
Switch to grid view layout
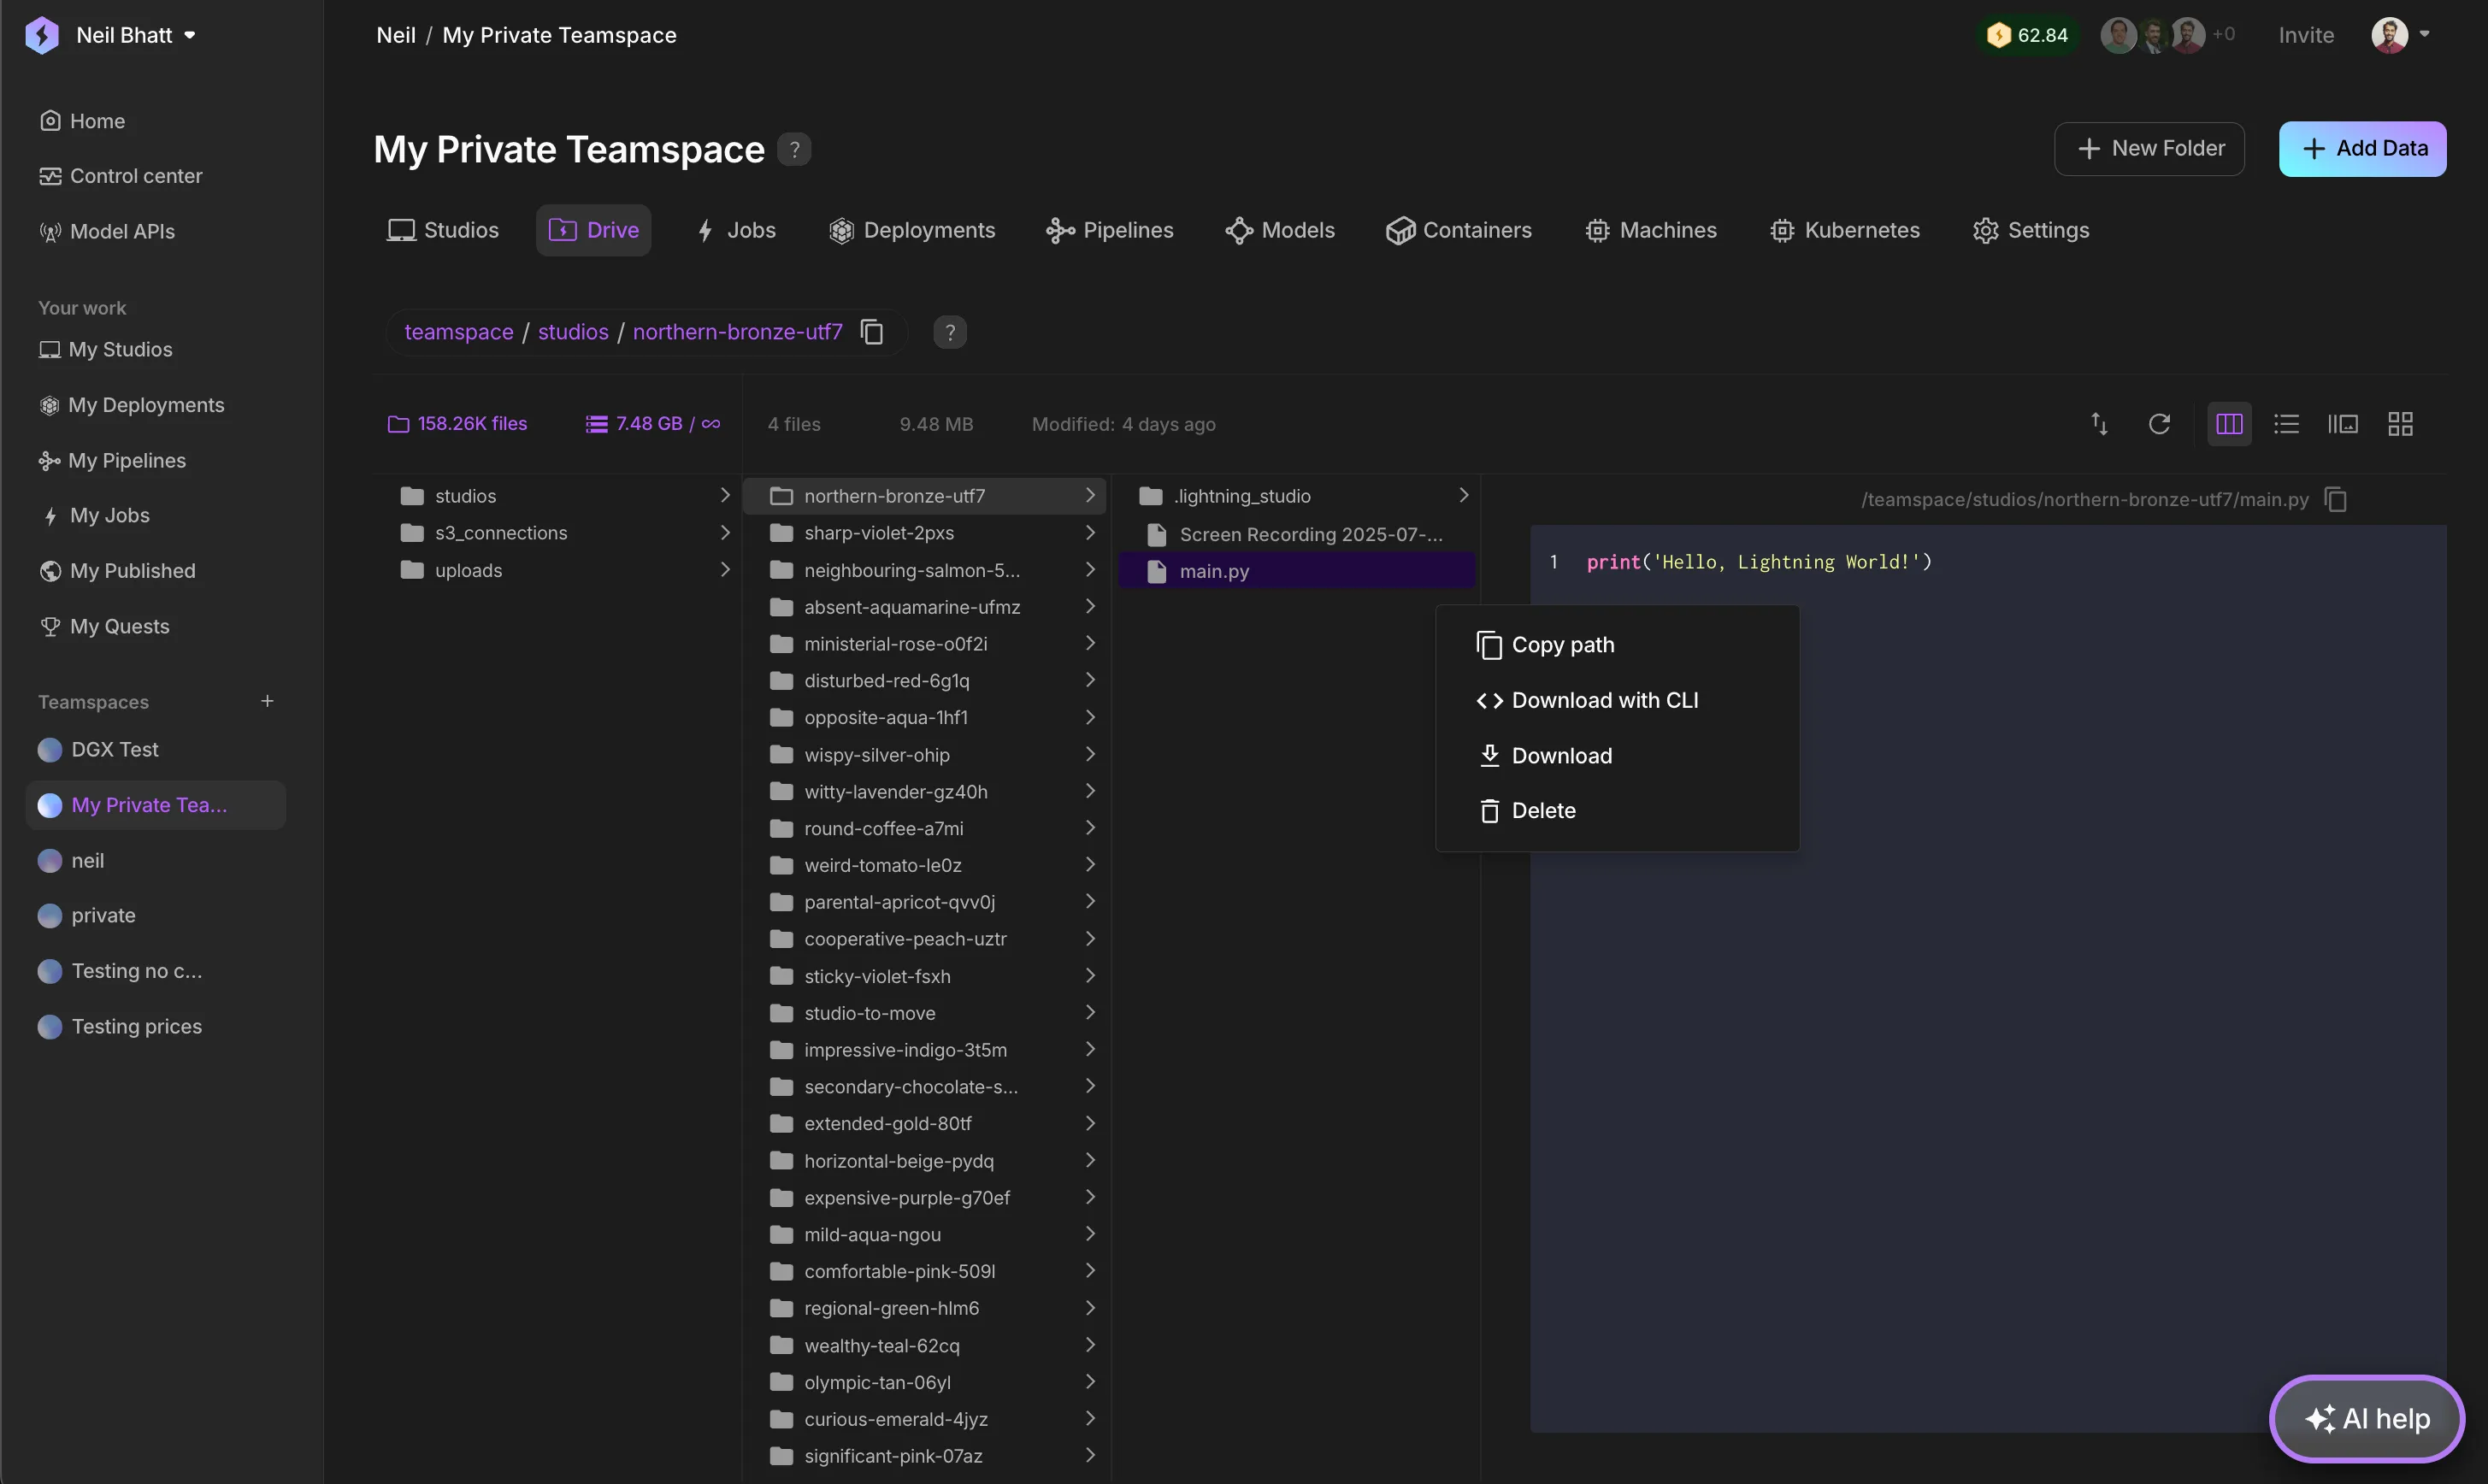[x=2400, y=424]
